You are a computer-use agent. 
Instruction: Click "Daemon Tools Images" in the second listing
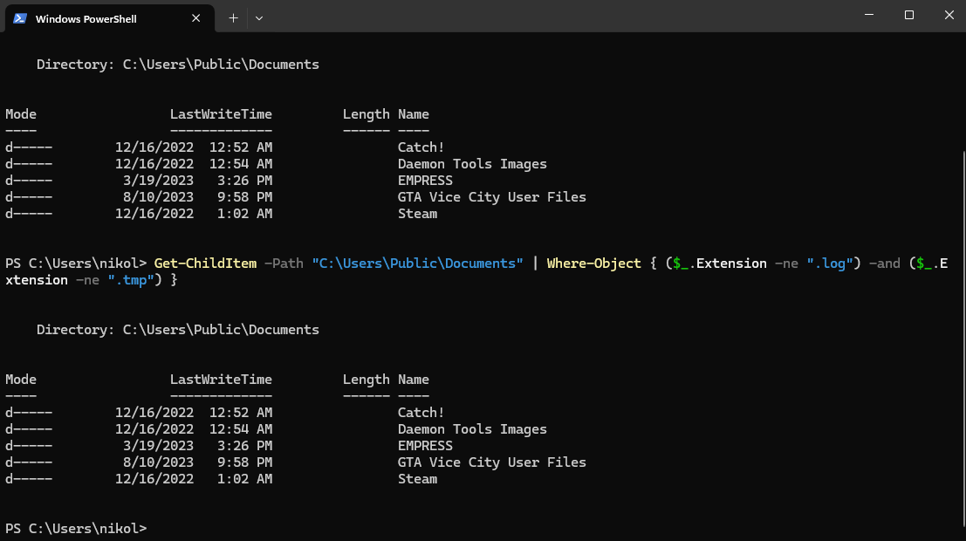click(472, 428)
